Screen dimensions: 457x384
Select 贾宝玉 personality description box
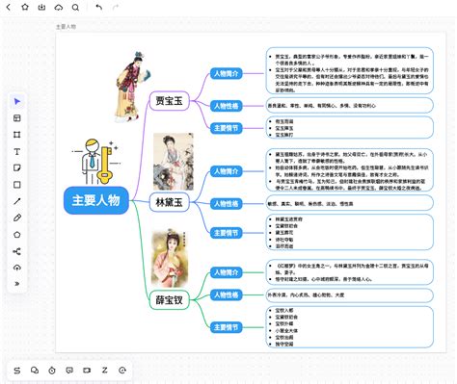click(350, 106)
